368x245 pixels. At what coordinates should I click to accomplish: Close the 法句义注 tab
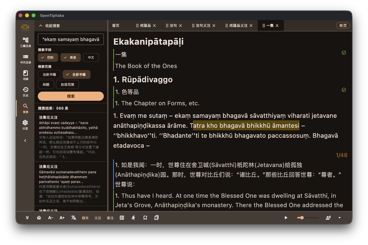coord(214,26)
